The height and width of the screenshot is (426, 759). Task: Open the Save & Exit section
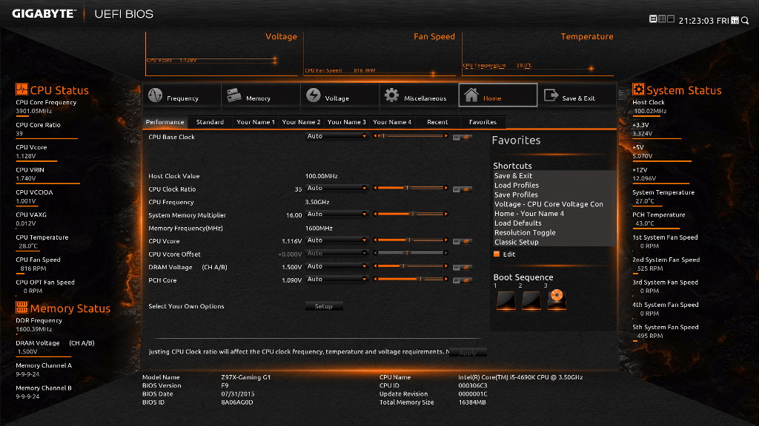[577, 95]
